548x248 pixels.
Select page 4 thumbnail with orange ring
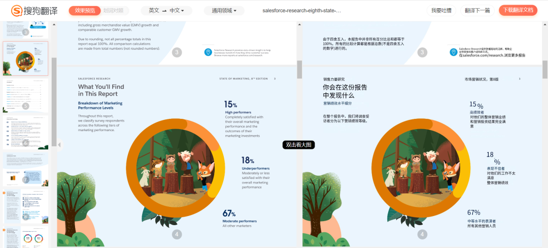[x=25, y=58]
